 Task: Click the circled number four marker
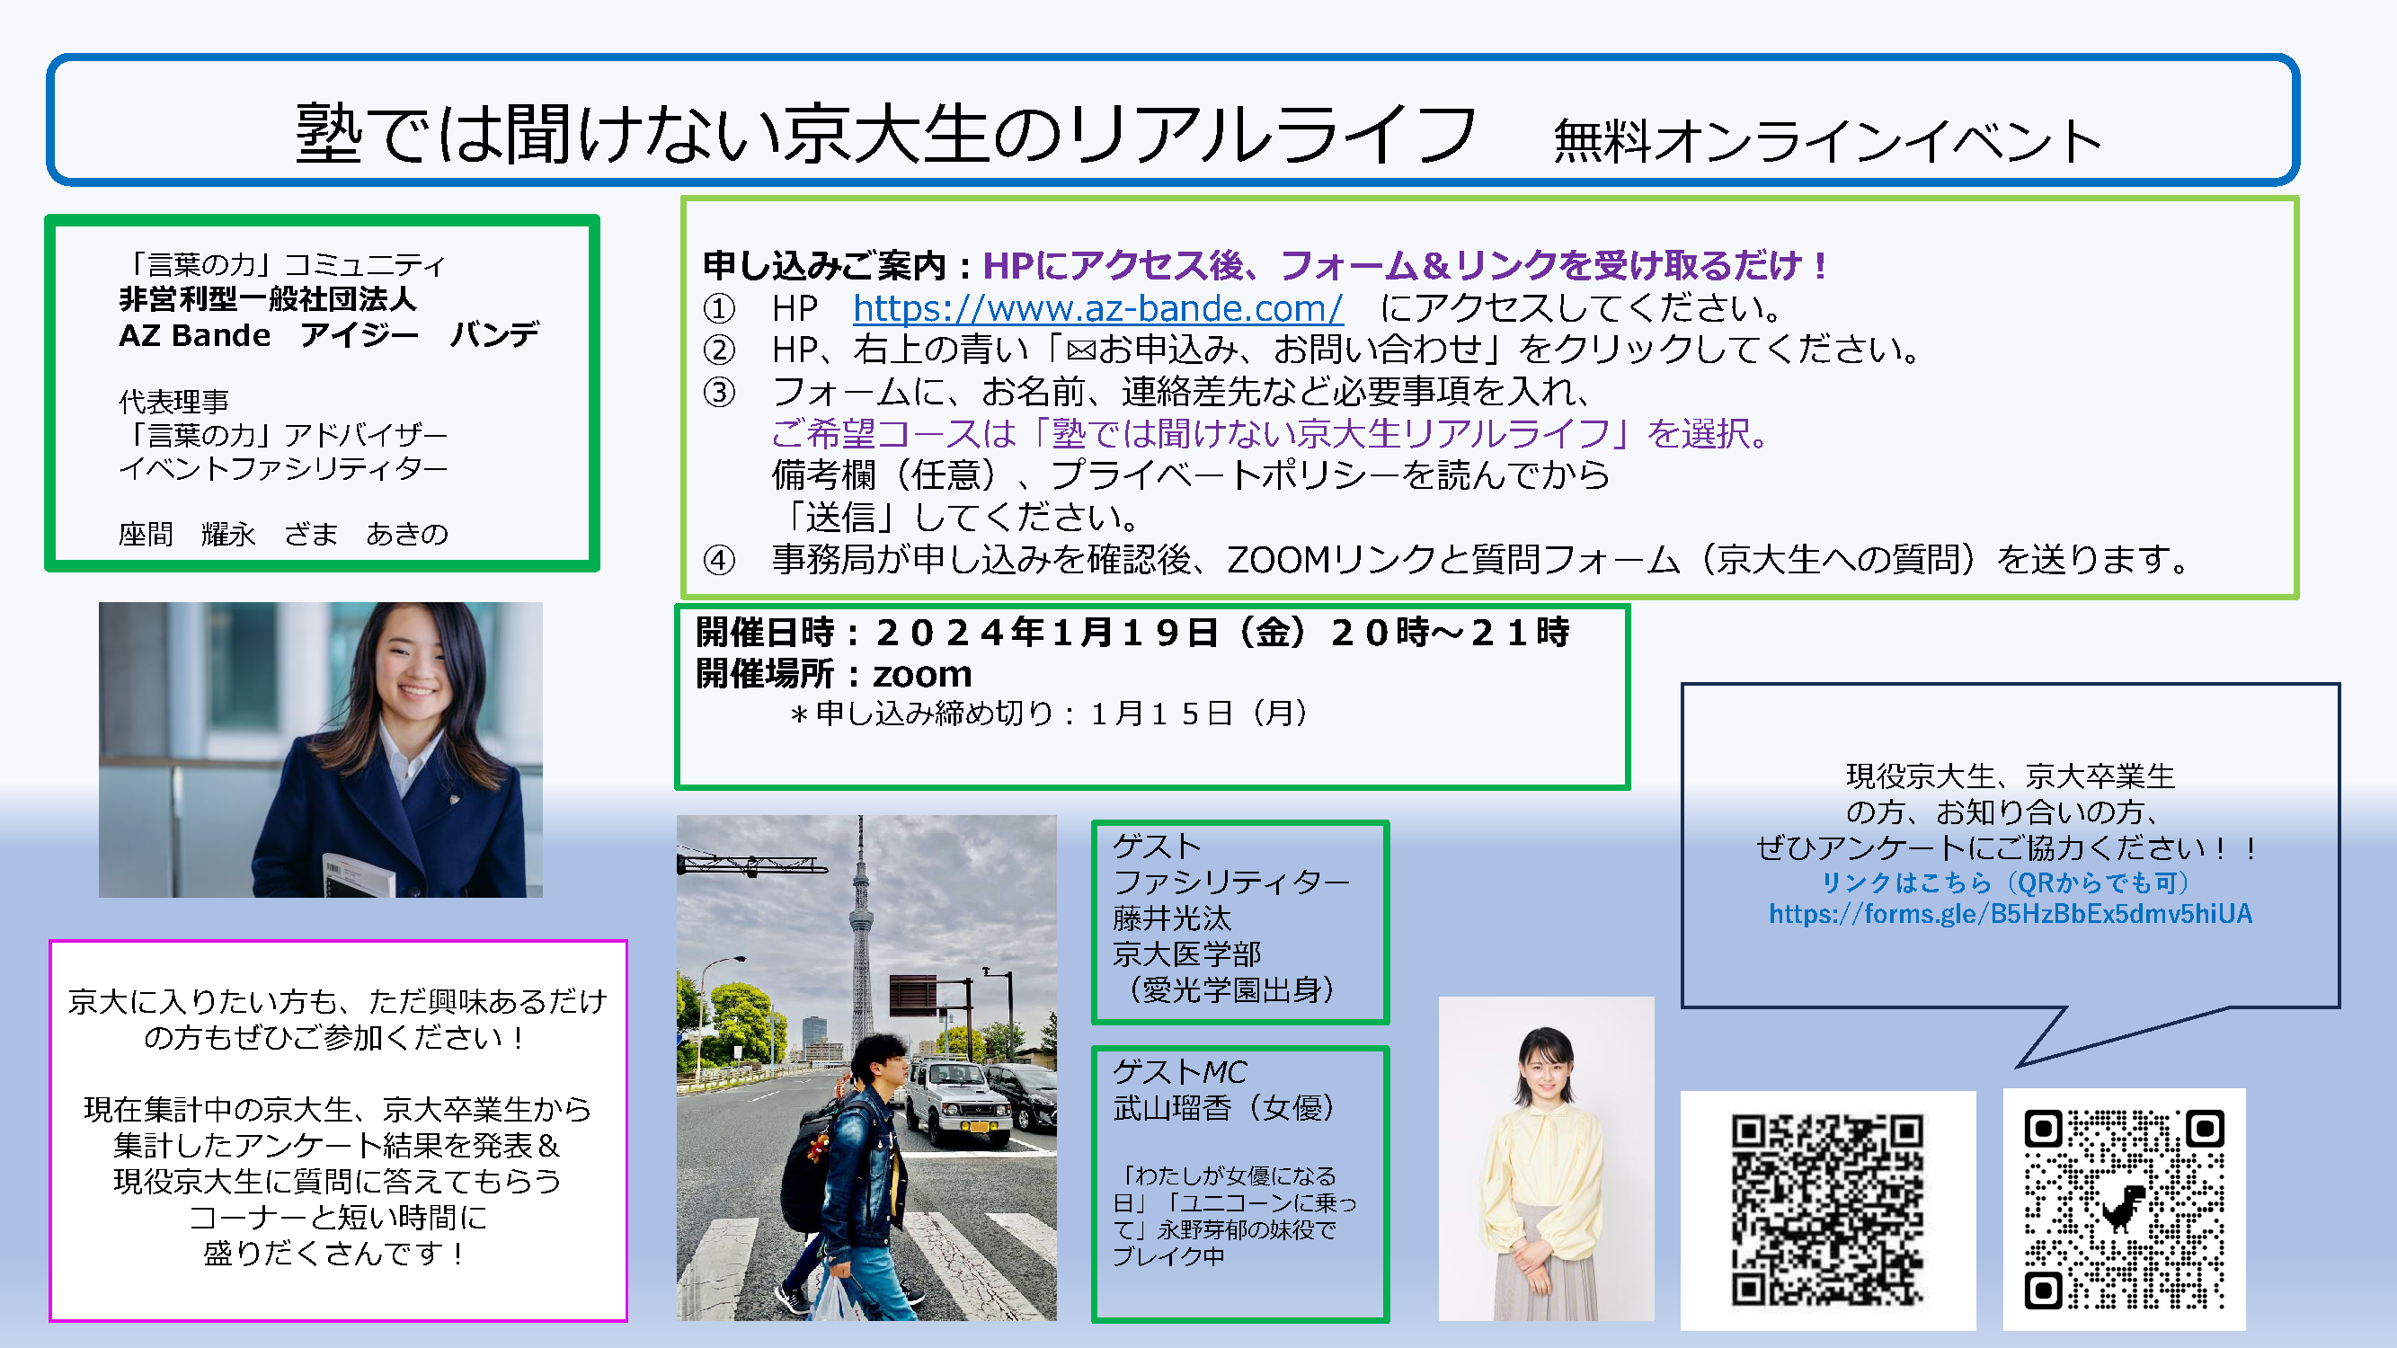pyautogui.click(x=718, y=560)
